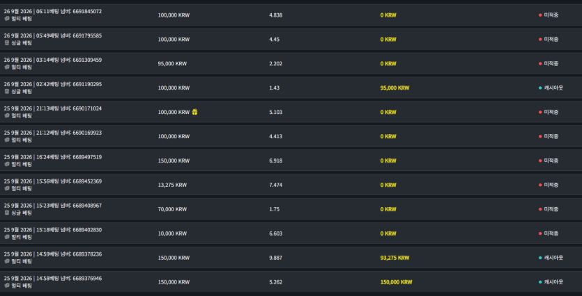Click the gift bonus icon beside 100,000 KRW
This screenshot has height=296, width=582.
pos(195,112)
